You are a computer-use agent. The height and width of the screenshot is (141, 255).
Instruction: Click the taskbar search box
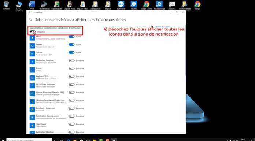point(29,140)
